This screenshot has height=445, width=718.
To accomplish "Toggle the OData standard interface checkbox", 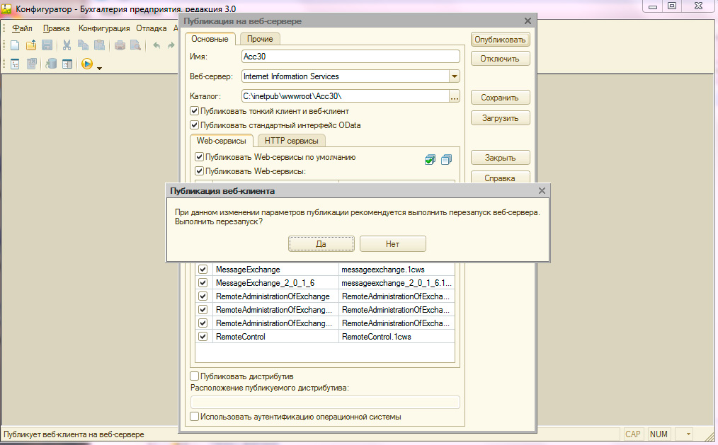I will (195, 125).
